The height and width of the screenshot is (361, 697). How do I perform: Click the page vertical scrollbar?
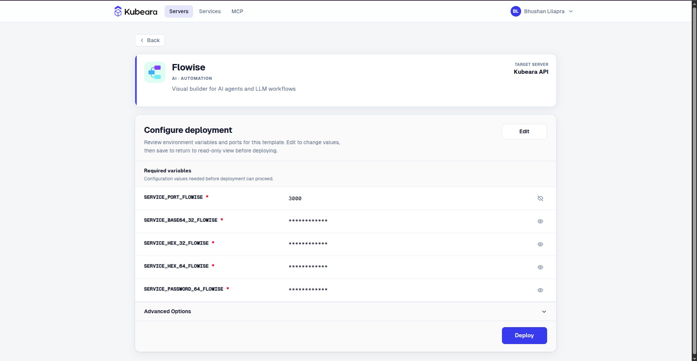pyautogui.click(x=694, y=181)
